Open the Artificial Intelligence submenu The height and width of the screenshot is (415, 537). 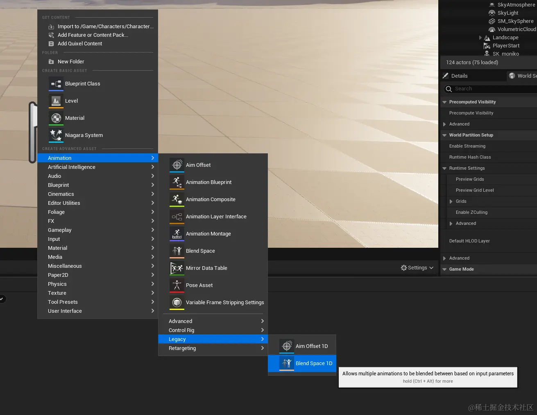tap(97, 167)
